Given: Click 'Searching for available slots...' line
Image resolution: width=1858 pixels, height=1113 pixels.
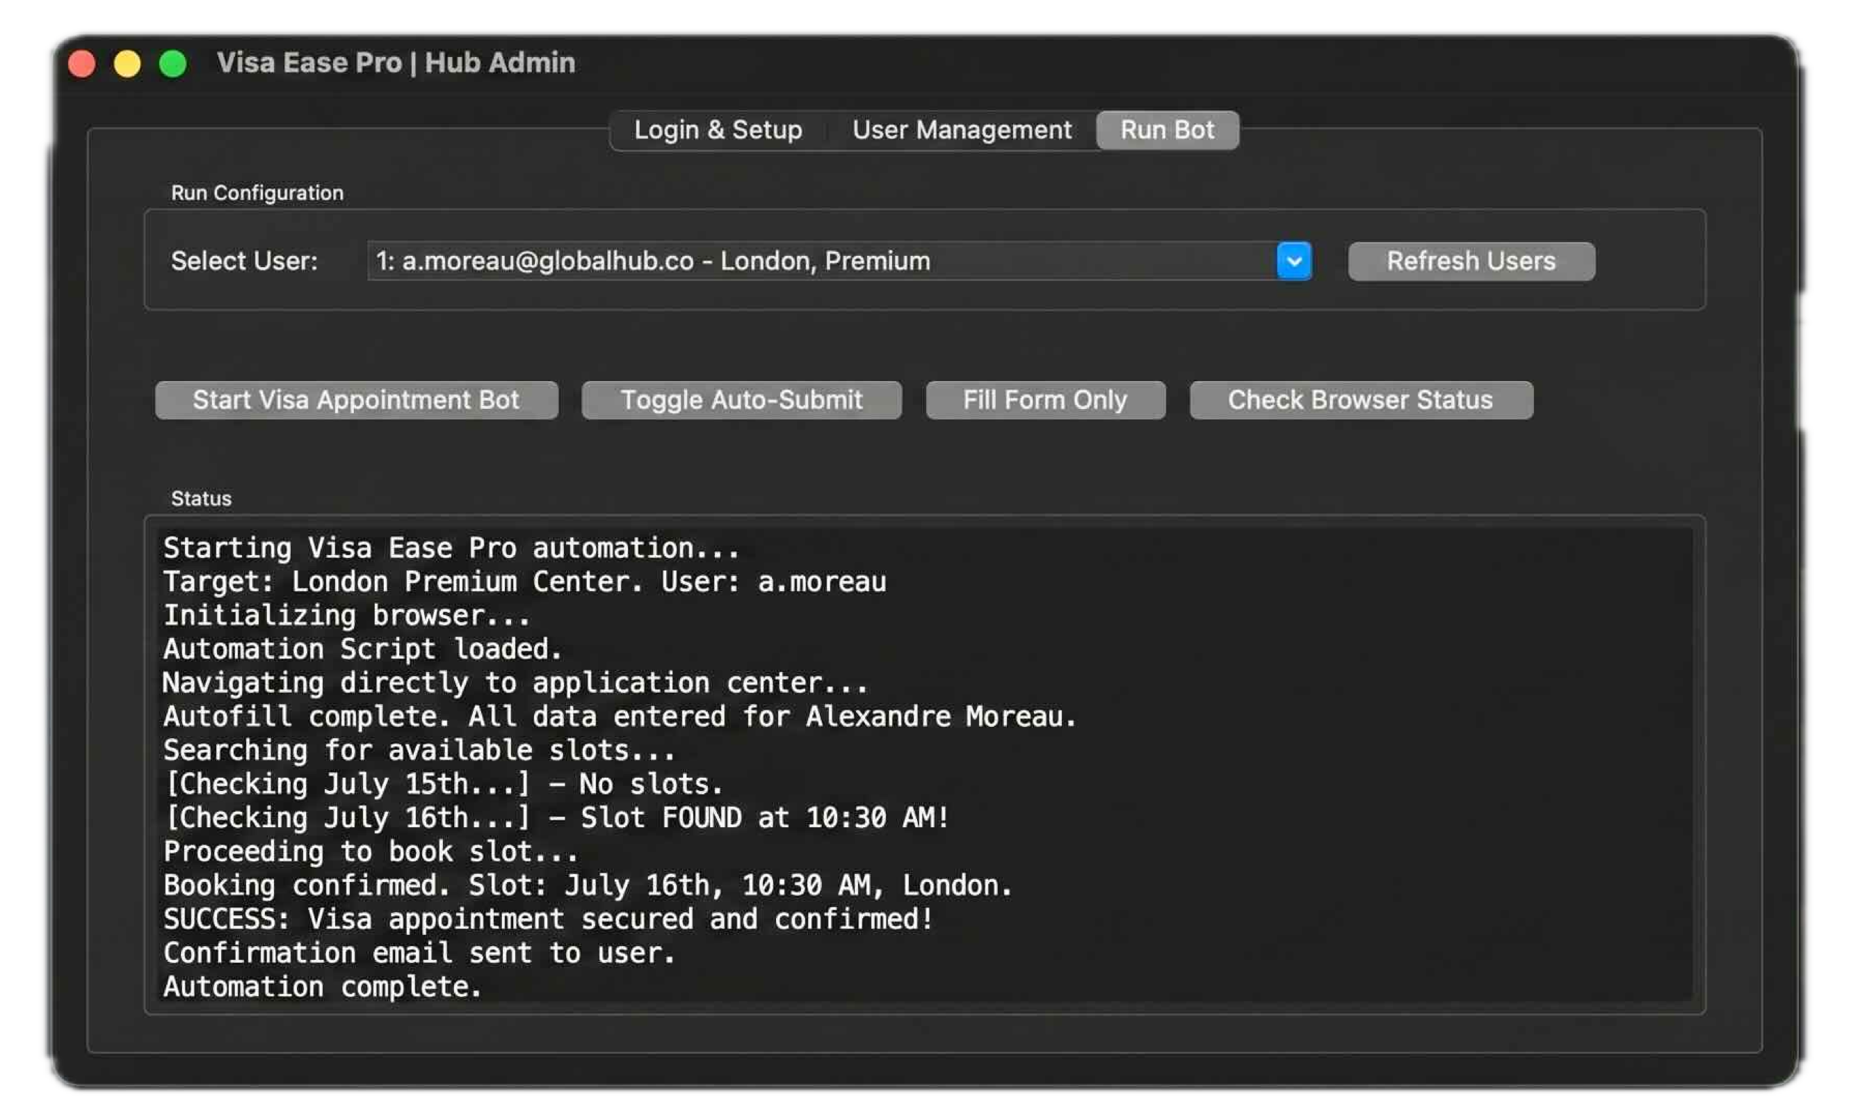Looking at the screenshot, I should pyautogui.click(x=419, y=751).
